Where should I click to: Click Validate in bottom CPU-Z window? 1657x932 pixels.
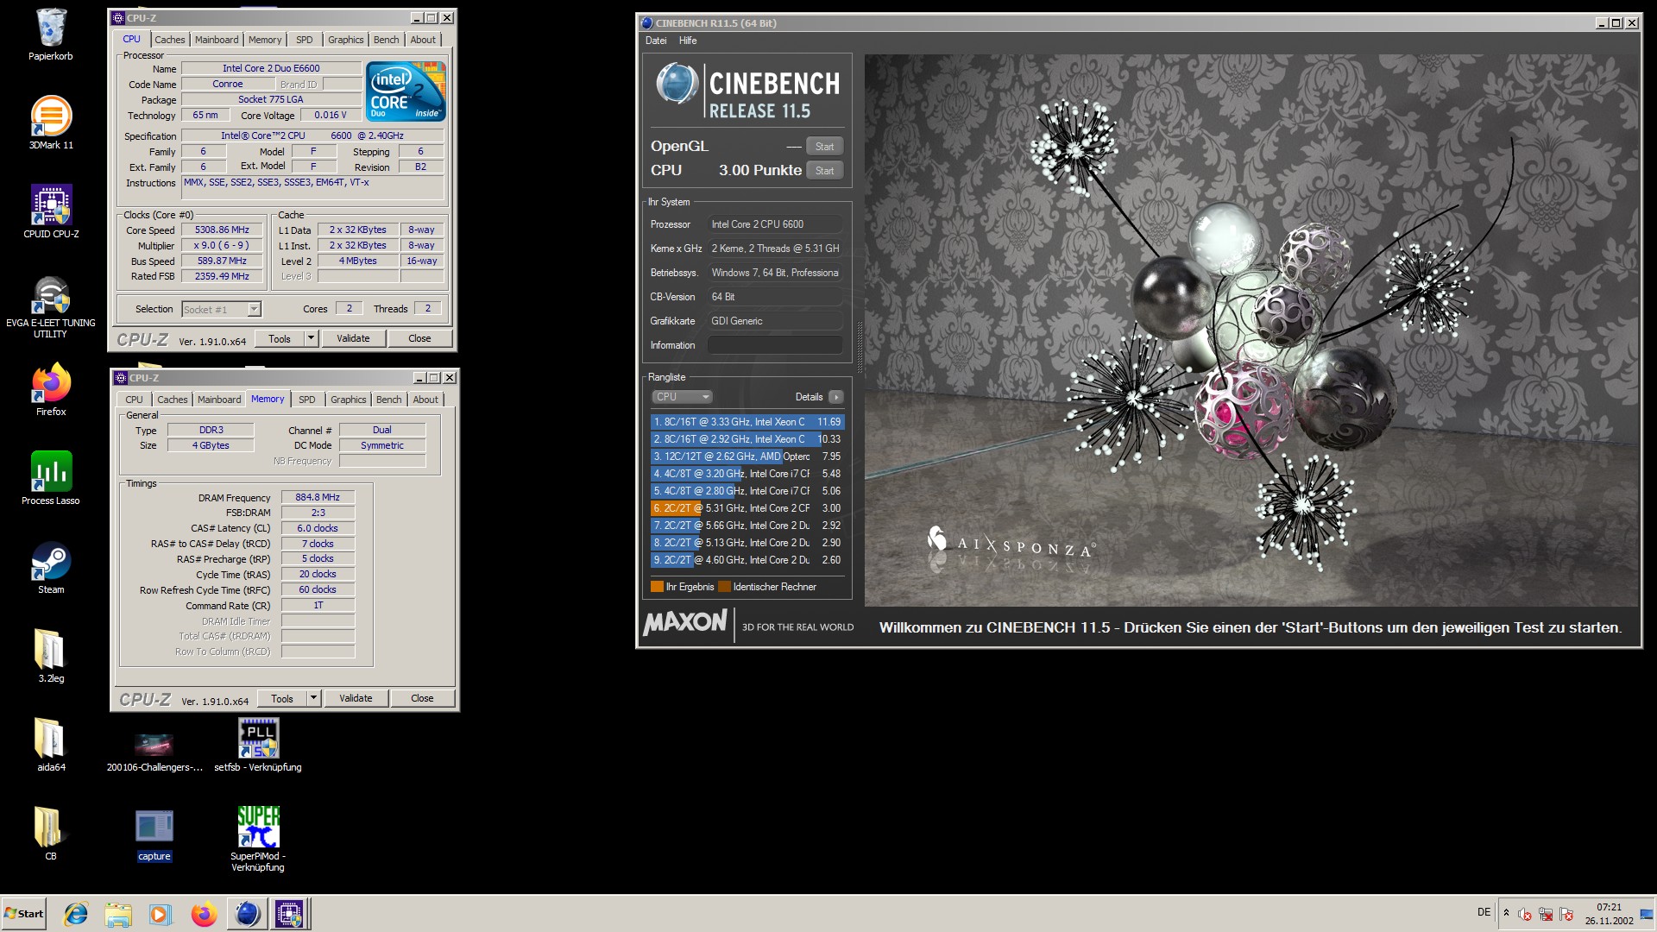(356, 699)
